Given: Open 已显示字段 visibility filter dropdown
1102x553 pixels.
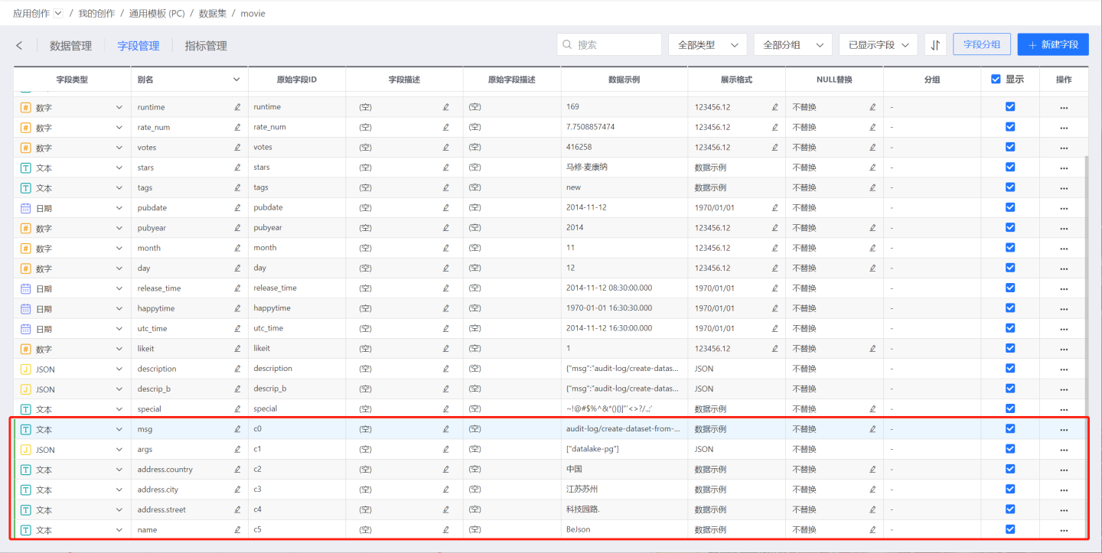Looking at the screenshot, I should tap(878, 45).
